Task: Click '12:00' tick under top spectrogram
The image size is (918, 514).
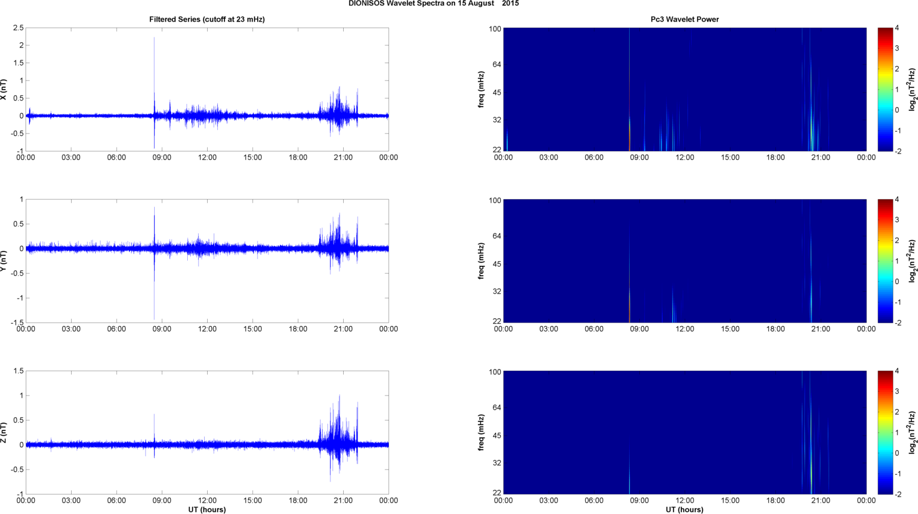Action: [684, 158]
